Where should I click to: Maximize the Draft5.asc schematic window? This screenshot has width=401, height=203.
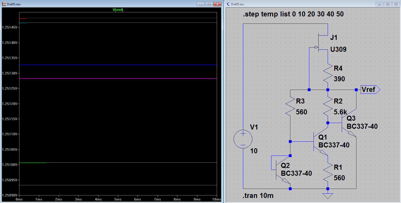tap(388, 4)
